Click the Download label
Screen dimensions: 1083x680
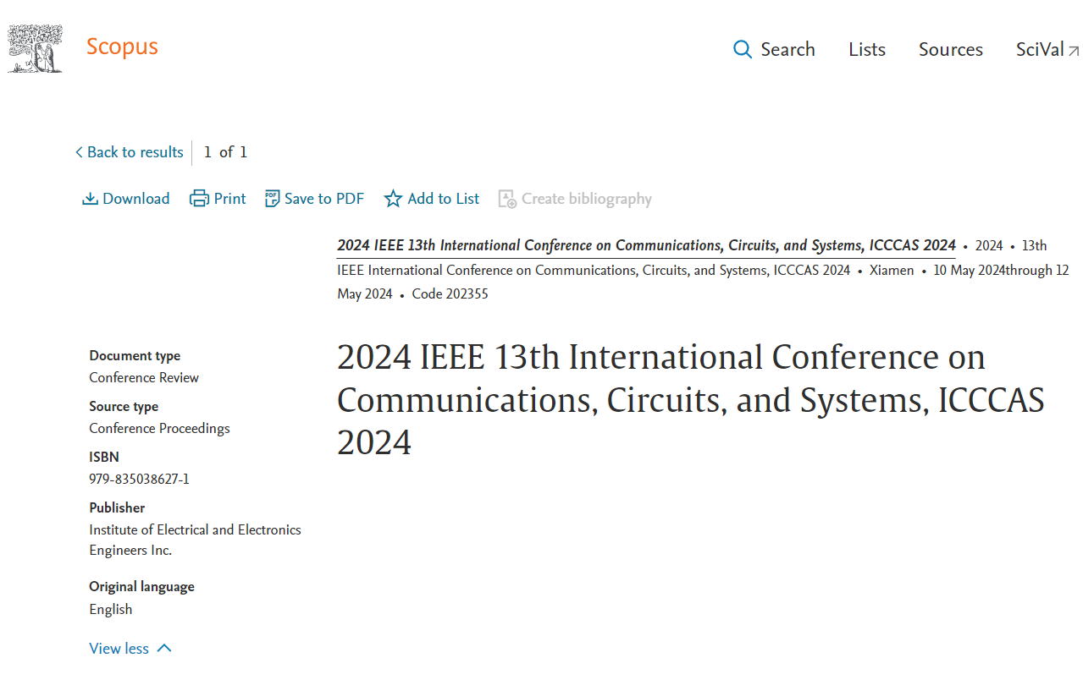coord(136,199)
